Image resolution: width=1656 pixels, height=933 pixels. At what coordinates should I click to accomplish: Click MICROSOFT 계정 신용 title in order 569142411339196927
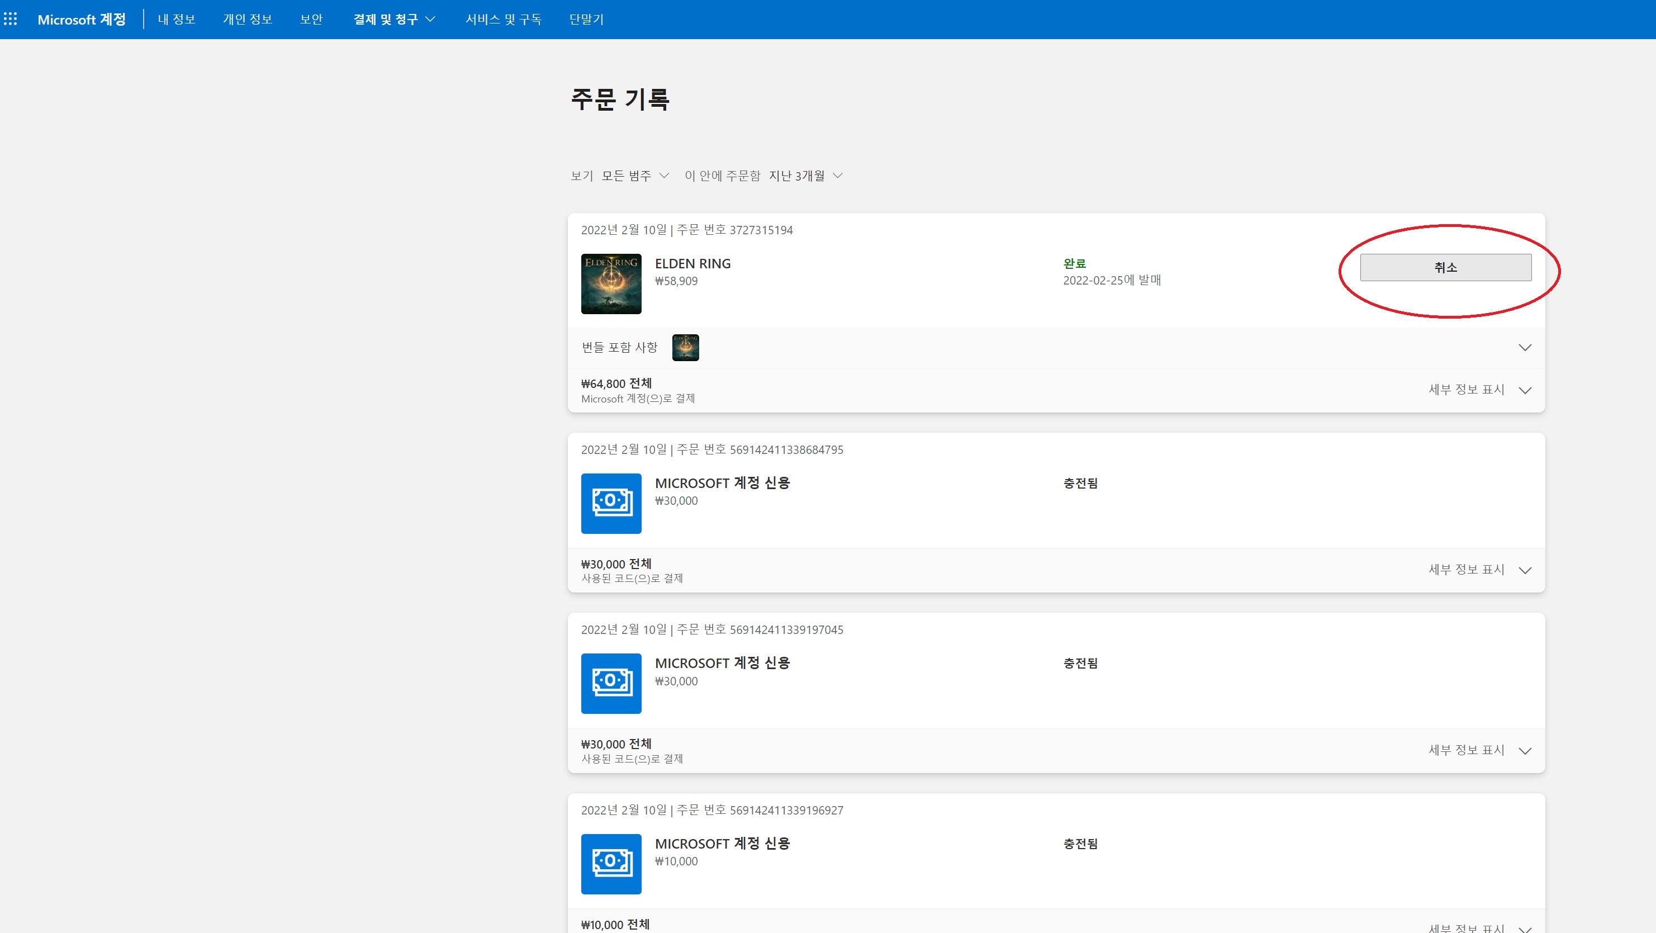click(x=722, y=844)
